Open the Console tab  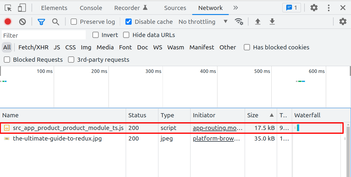(91, 8)
